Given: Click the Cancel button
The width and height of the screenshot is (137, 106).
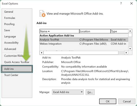Looking at the screenshot, I should (x=127, y=101).
